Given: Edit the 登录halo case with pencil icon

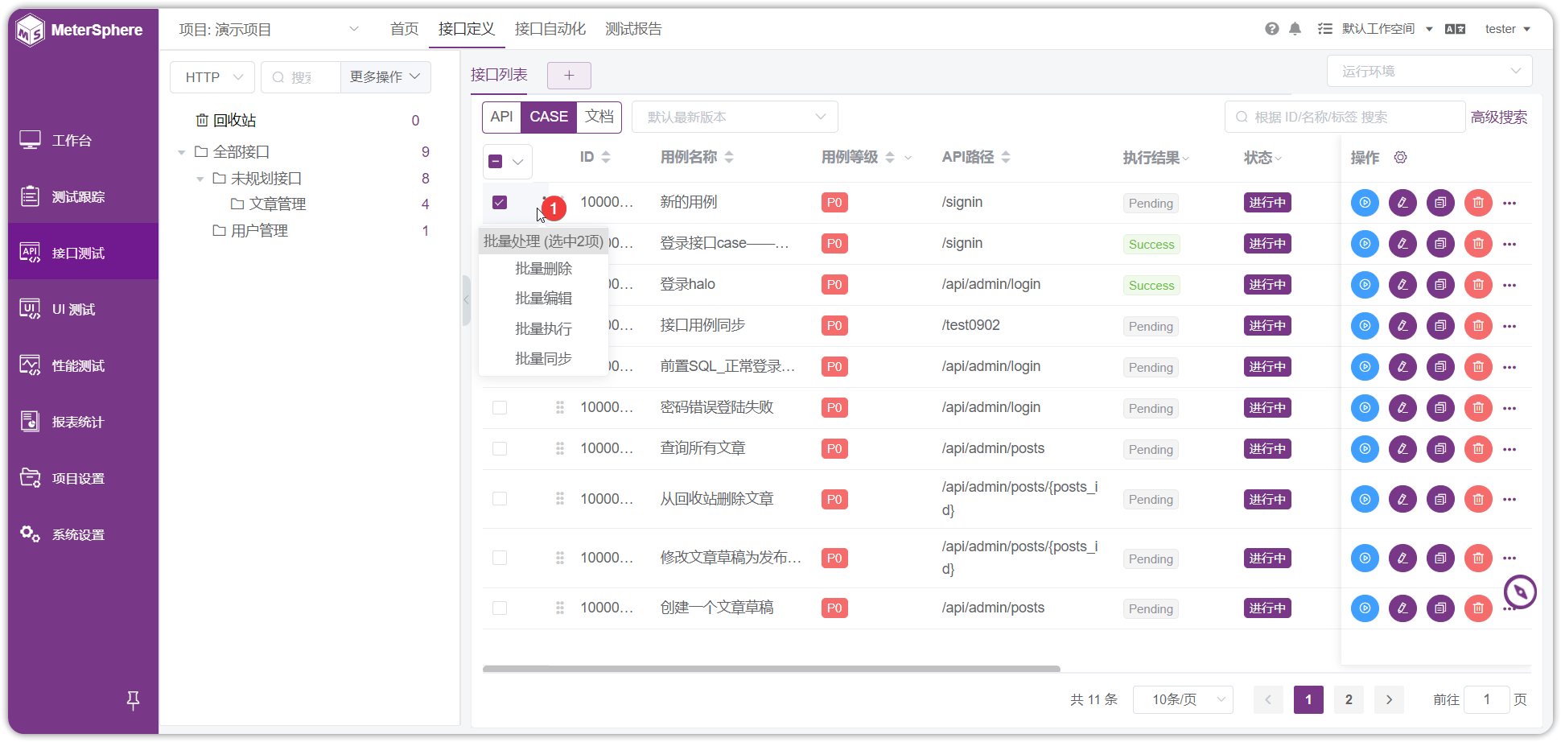Looking at the screenshot, I should 1402,285.
